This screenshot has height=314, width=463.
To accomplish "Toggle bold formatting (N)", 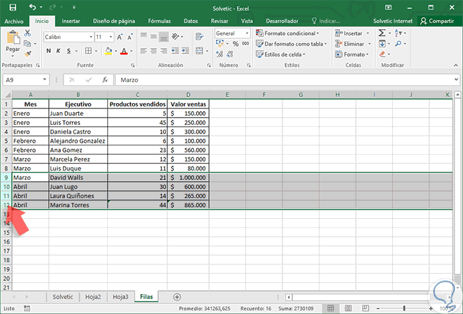I will 49,51.
